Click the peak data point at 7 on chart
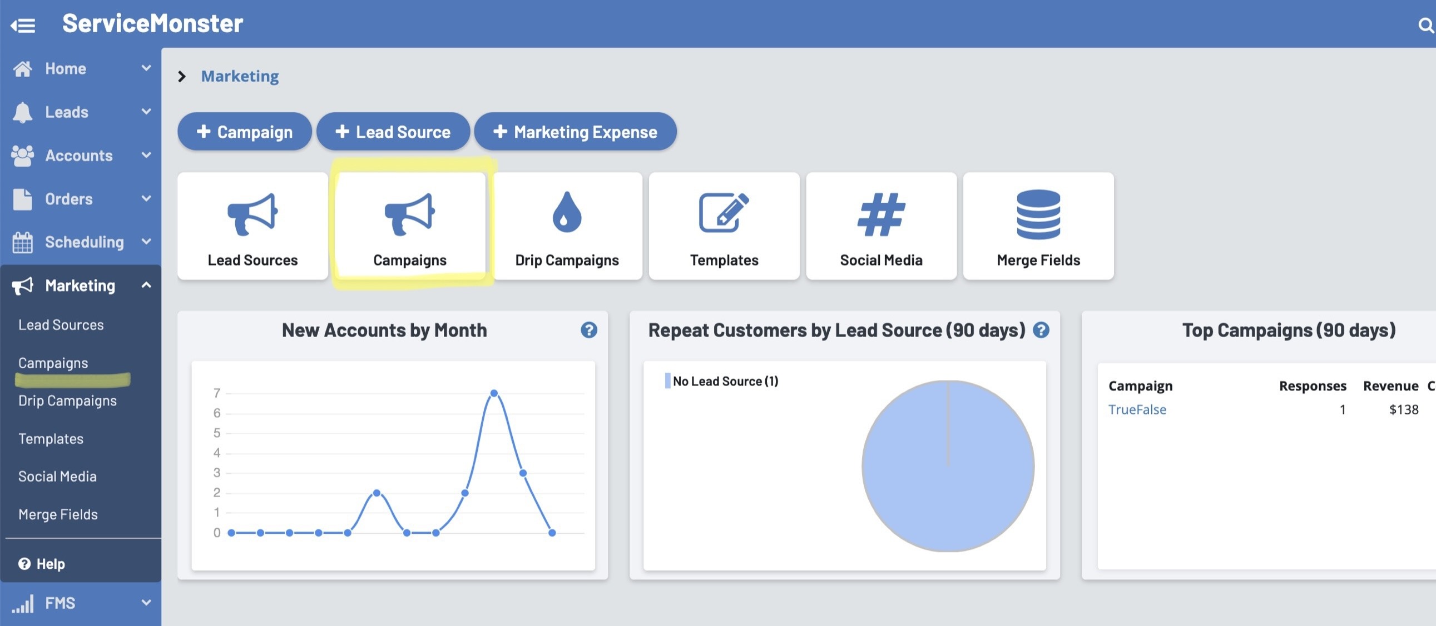1436x626 pixels. click(x=494, y=393)
